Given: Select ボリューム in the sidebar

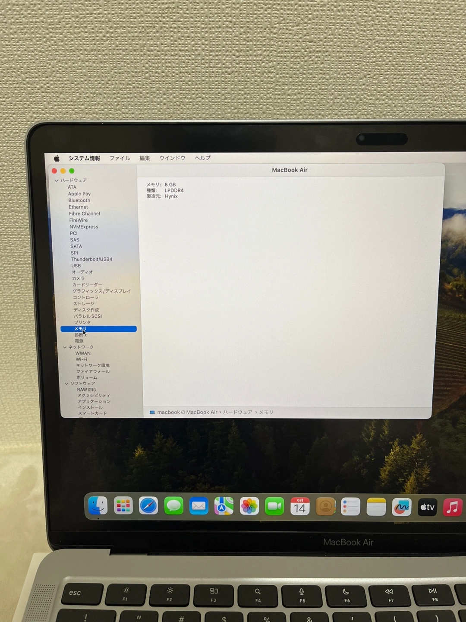Looking at the screenshot, I should click(x=87, y=378).
